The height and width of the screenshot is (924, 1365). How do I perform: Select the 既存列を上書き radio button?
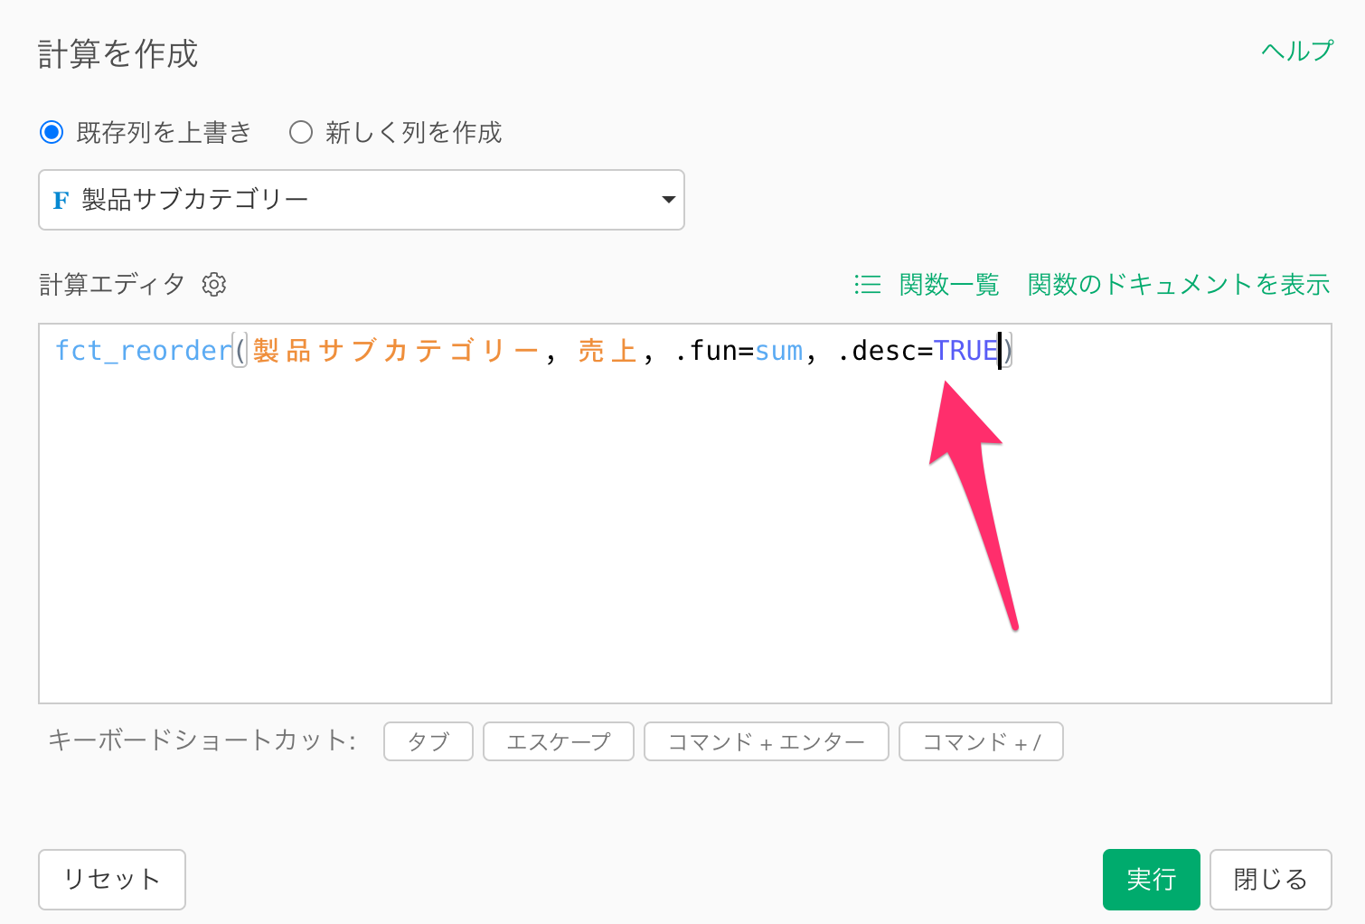[x=52, y=133]
